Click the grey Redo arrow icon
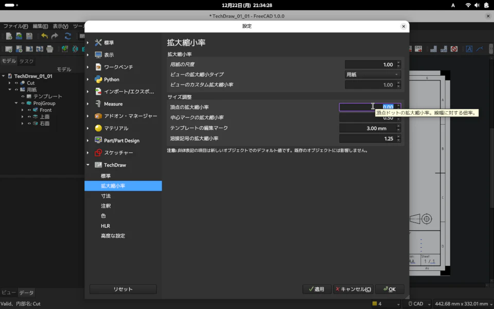The width and height of the screenshot is (494, 309). [x=55, y=36]
